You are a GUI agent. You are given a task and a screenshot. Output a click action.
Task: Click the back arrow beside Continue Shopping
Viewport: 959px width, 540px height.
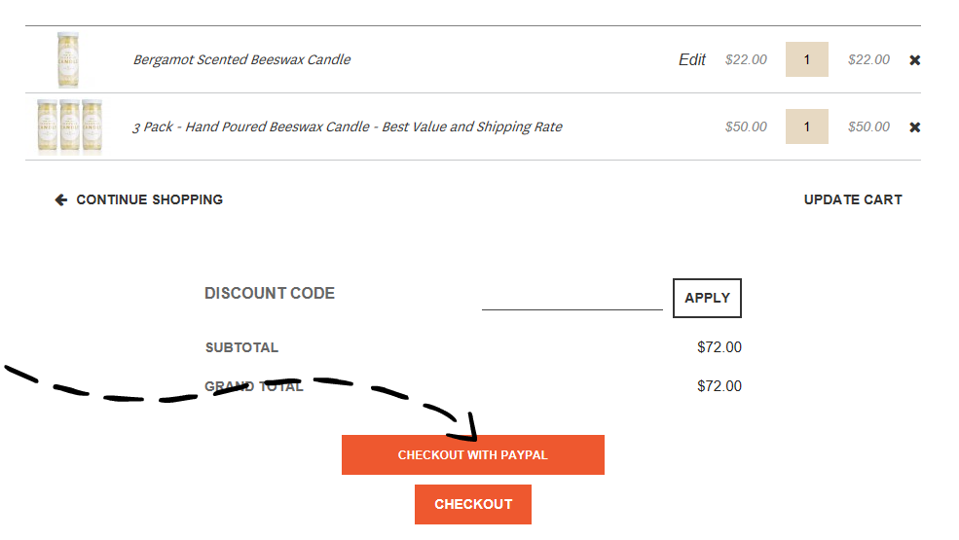click(x=61, y=200)
